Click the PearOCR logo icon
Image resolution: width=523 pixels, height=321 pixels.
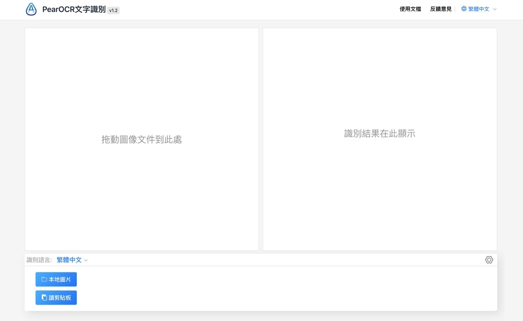[x=31, y=9]
